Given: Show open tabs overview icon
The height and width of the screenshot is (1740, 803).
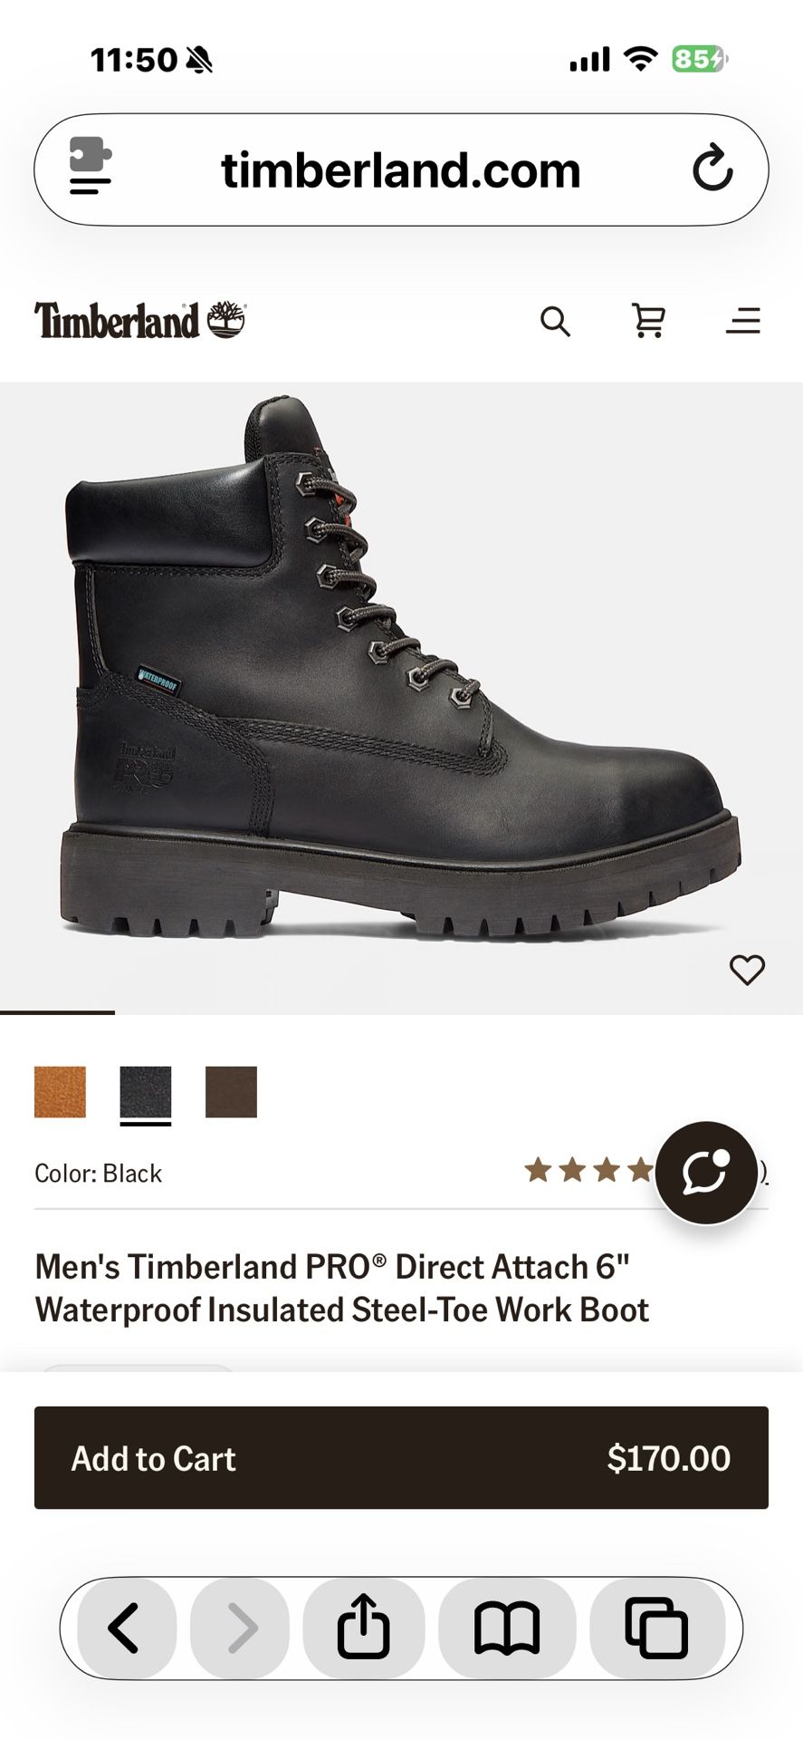Looking at the screenshot, I should tap(657, 1629).
